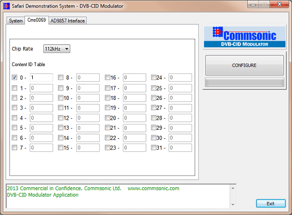Open the Chip Rate 112kHz dropdown
The width and height of the screenshot is (292, 215).
tap(56, 49)
